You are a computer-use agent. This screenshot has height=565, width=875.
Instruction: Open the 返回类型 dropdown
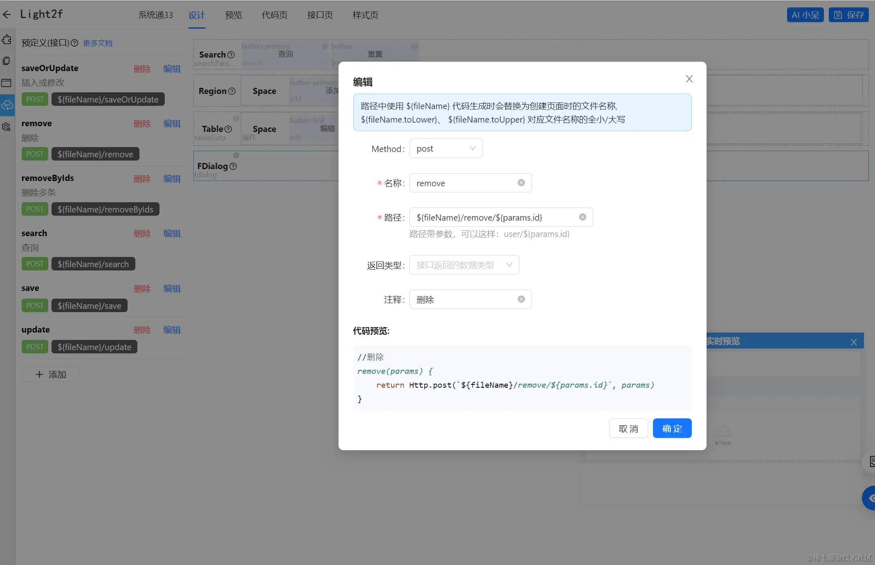(x=464, y=265)
